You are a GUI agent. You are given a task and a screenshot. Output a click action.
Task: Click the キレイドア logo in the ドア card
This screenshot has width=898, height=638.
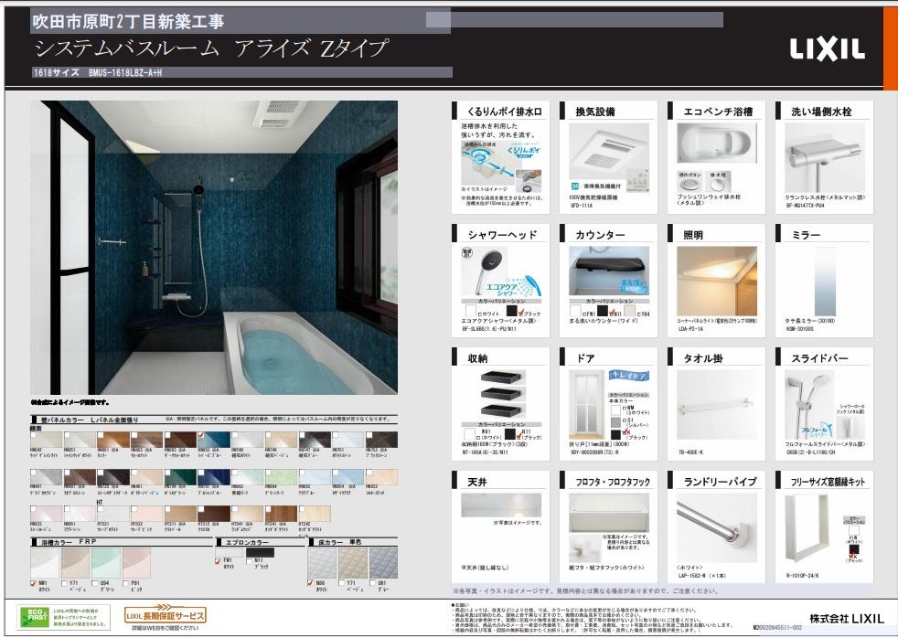point(628,375)
